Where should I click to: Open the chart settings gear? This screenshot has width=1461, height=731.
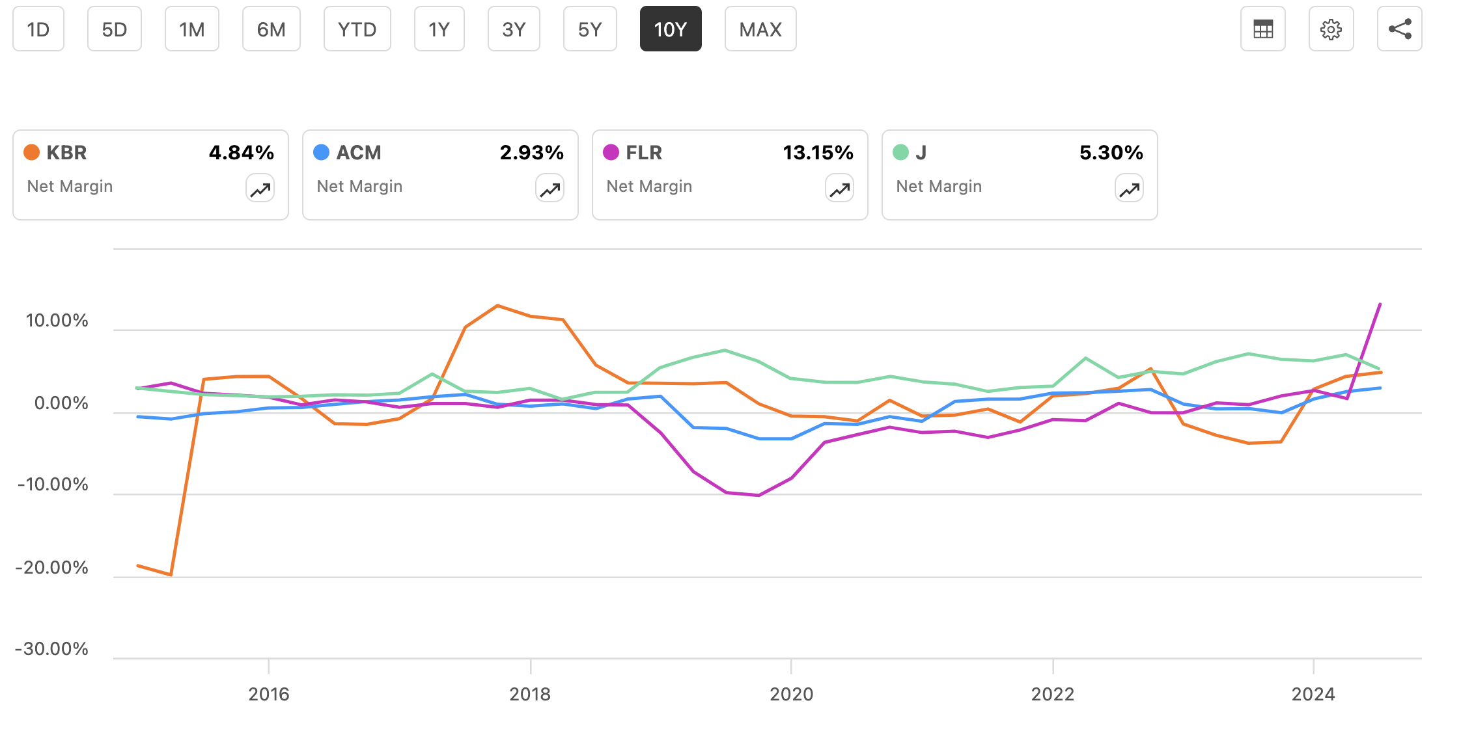pos(1331,29)
